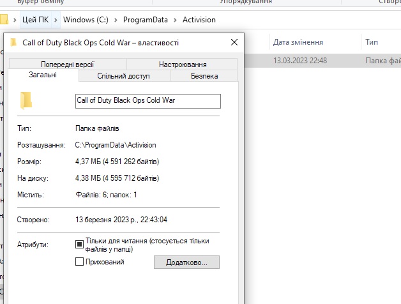
Task: Expand the chevron after Цей ПК
Action: point(56,20)
